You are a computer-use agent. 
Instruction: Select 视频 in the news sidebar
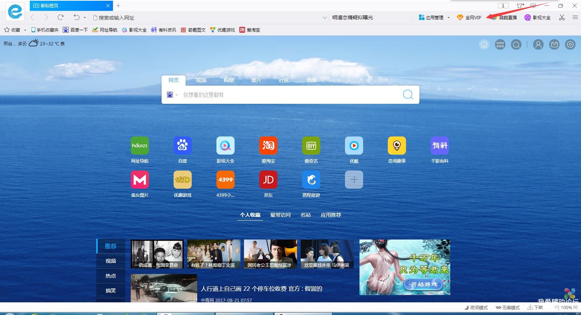(x=111, y=261)
